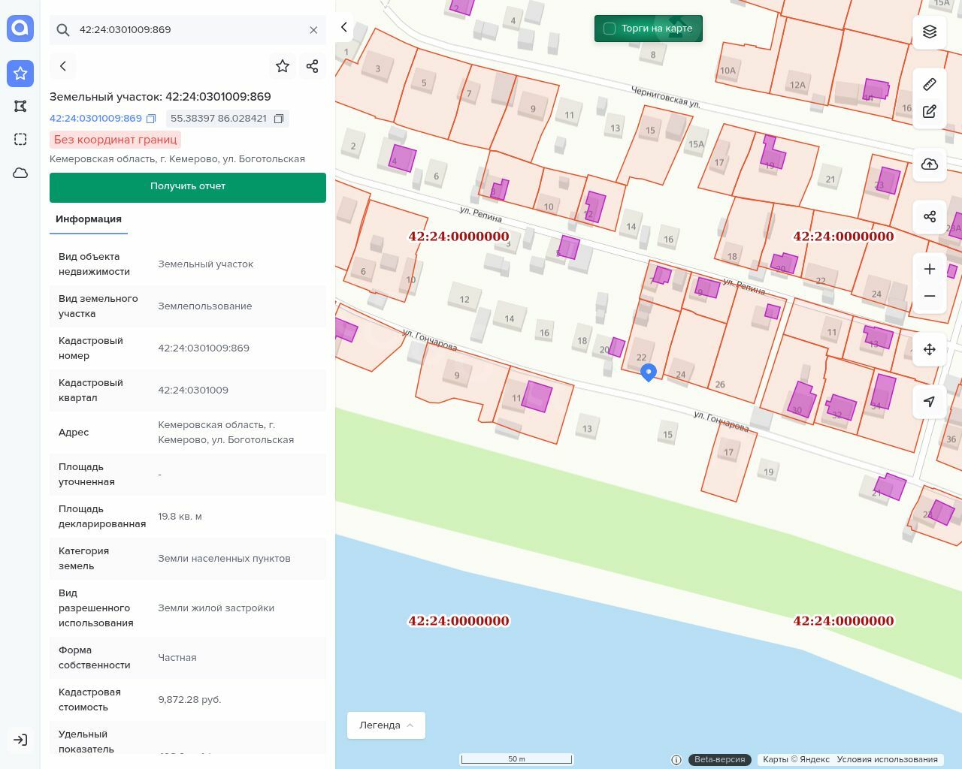
Task: Switch to the Информация tab
Action: [89, 219]
